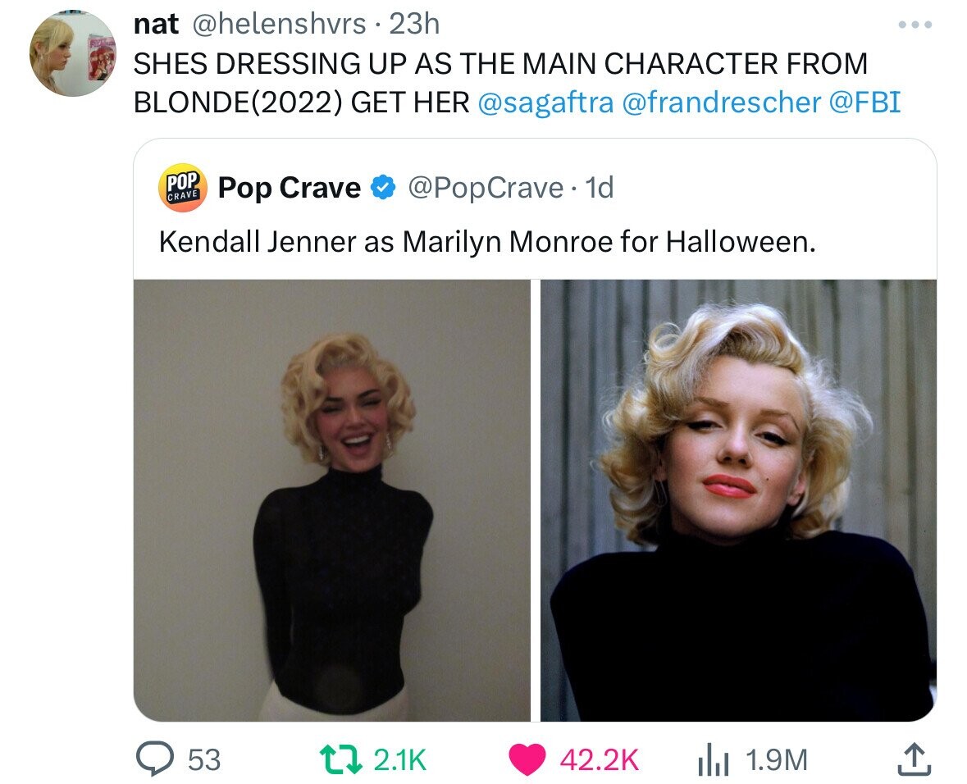Open the 23h timestamp of the tweet
The height and width of the screenshot is (784, 967).
click(x=414, y=25)
